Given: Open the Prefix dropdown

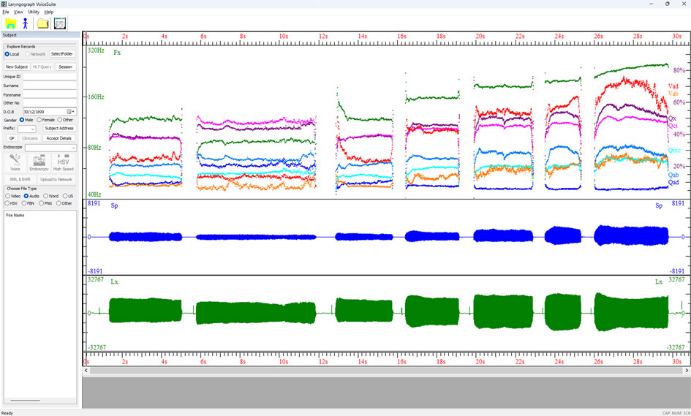Looking at the screenshot, I should (26, 129).
